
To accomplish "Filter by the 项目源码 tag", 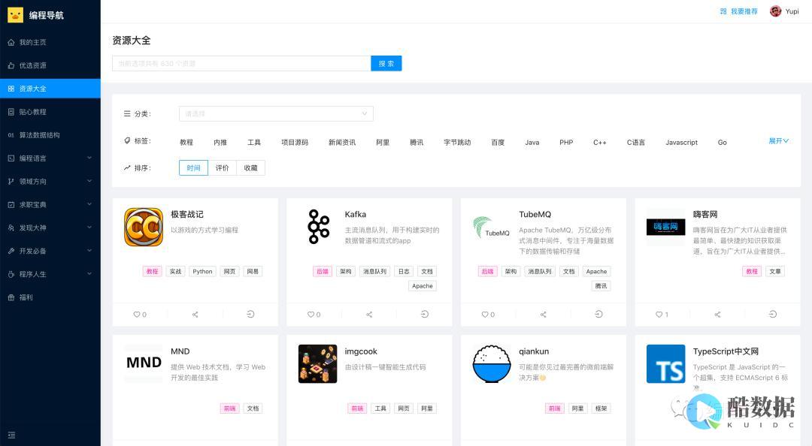I will click(x=295, y=143).
